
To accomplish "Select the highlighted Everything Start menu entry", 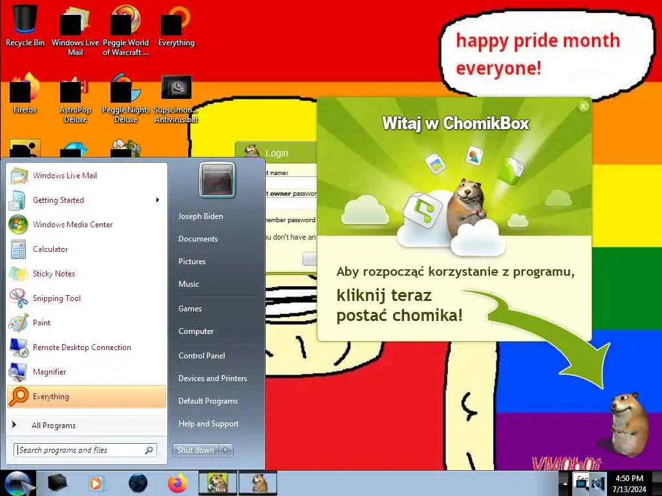I will click(x=87, y=397).
